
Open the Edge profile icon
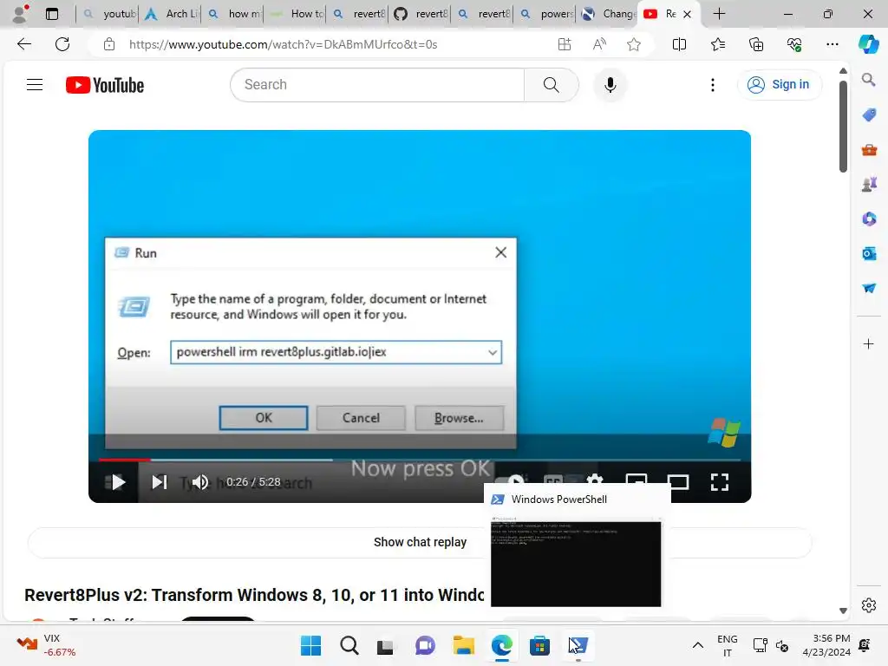21,14
